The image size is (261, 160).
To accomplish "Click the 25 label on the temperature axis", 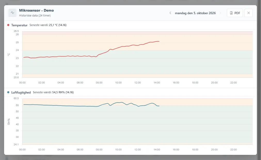I will pyautogui.click(x=17, y=42).
